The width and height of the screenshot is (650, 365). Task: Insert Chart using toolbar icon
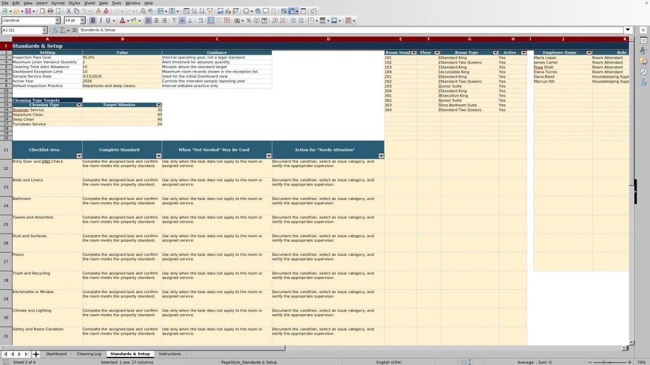coord(227,11)
